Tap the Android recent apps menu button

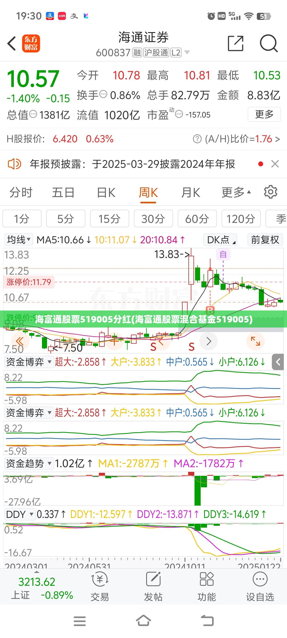(80, 621)
